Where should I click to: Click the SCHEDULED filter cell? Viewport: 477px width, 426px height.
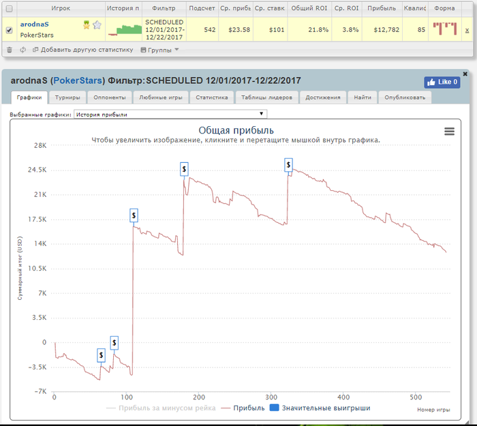click(x=165, y=29)
